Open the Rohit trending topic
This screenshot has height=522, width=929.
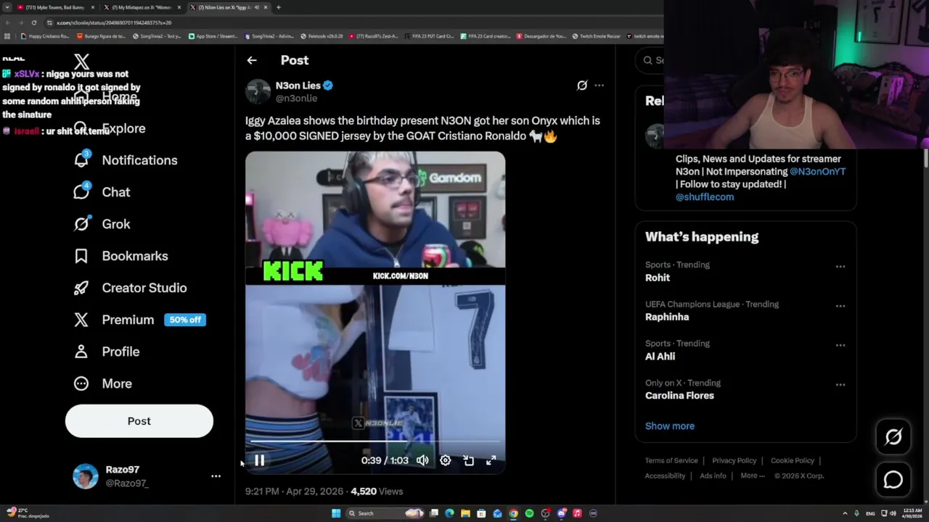point(658,278)
